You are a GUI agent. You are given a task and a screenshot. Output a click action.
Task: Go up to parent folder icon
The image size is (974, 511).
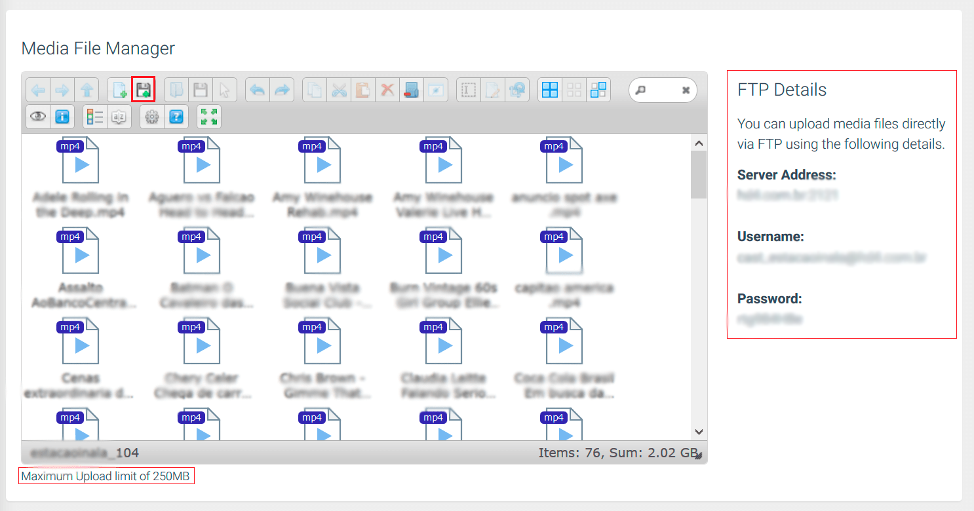(x=87, y=90)
